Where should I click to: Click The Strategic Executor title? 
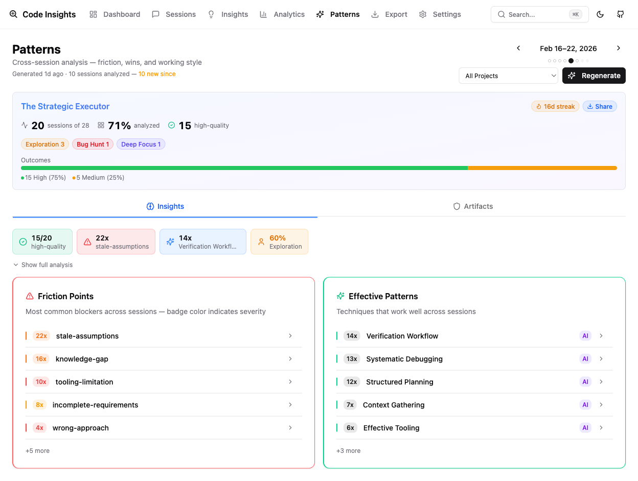coord(65,106)
